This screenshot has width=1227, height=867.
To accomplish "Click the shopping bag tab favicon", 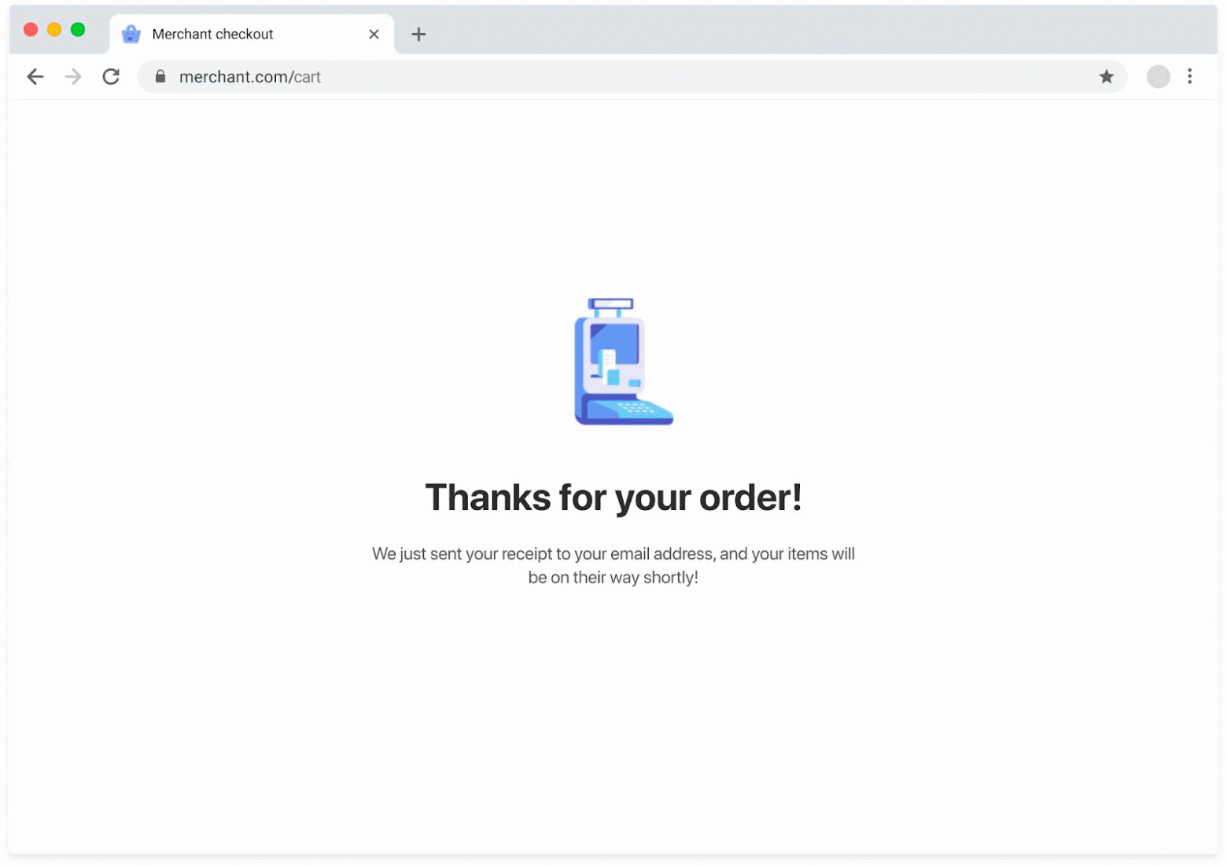I will click(131, 34).
